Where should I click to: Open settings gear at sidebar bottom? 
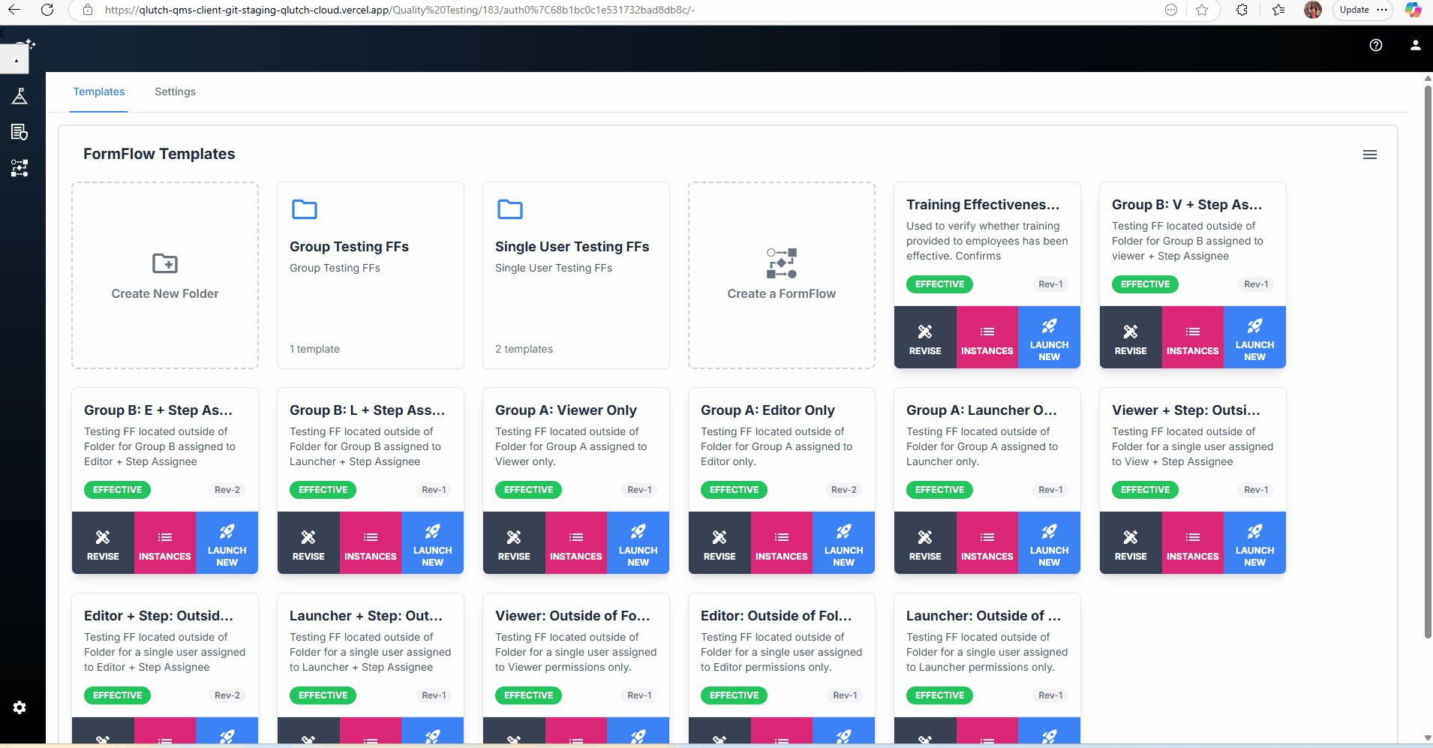(20, 707)
